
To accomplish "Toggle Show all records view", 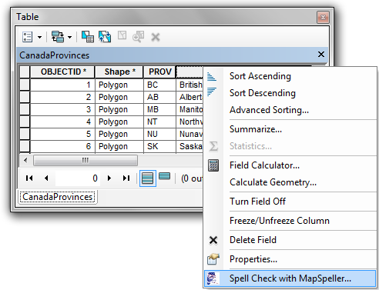I will 148,178.
